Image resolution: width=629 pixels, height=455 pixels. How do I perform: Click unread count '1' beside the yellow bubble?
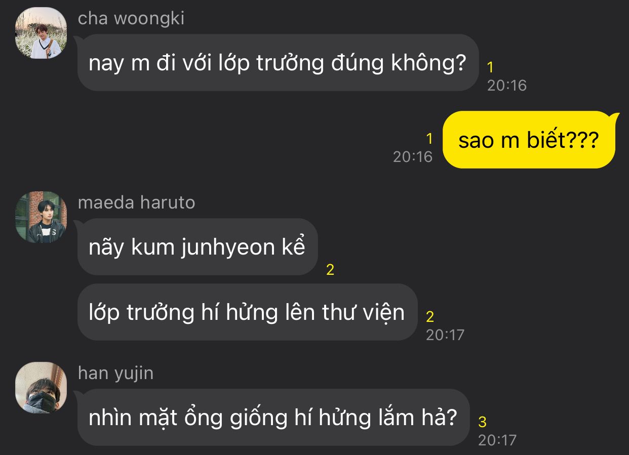point(429,139)
